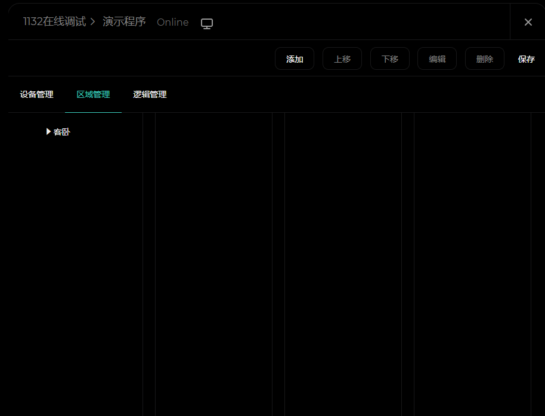
Task: Click the 上移 button
Action: (342, 58)
